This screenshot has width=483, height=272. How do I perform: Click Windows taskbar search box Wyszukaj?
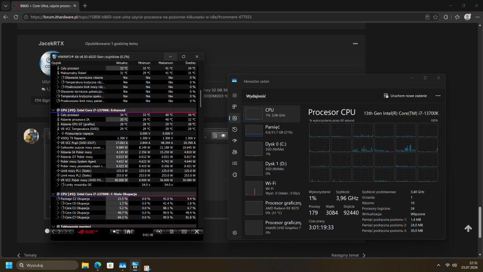pos(47,265)
